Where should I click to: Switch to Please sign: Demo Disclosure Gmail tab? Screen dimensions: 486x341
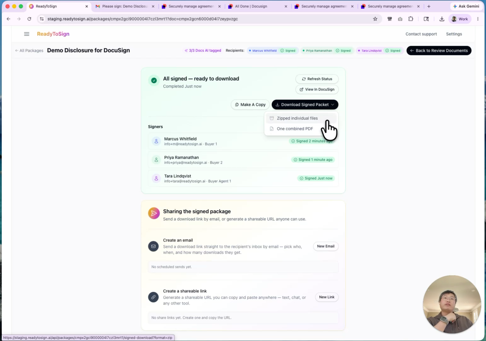(125, 6)
